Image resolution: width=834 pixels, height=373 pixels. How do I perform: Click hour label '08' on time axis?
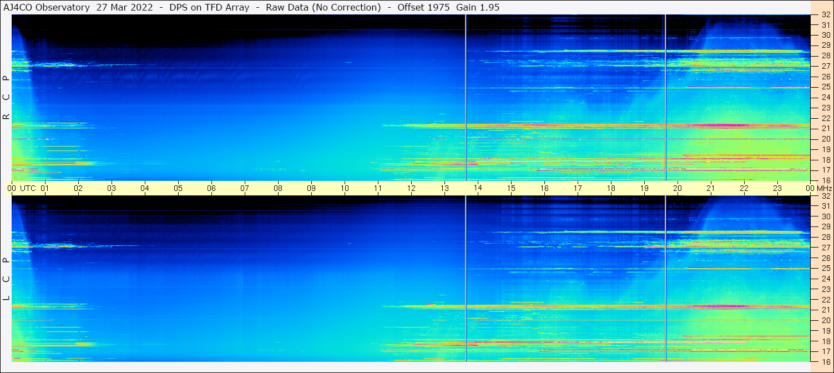coord(278,188)
